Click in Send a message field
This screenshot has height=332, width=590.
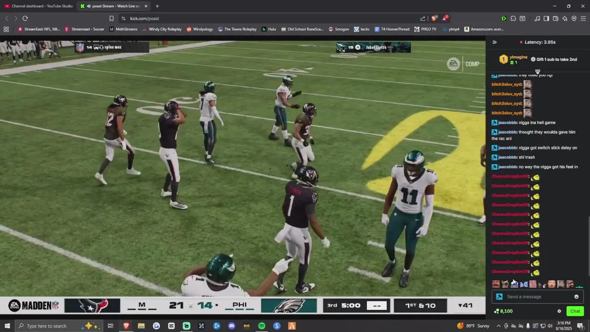537,296
